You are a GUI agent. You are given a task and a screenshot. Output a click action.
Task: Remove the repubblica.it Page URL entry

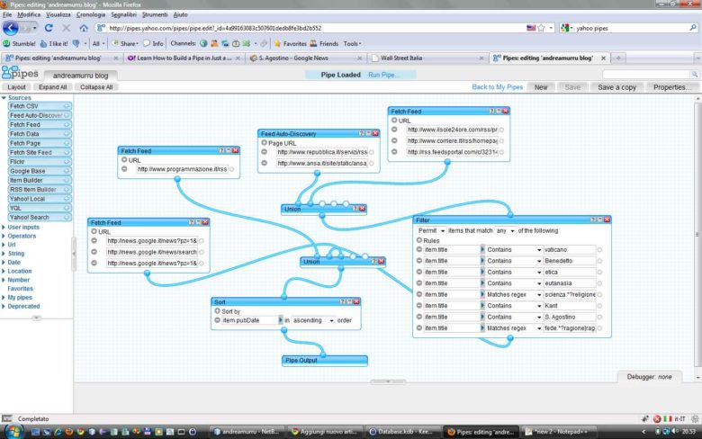tap(265, 152)
